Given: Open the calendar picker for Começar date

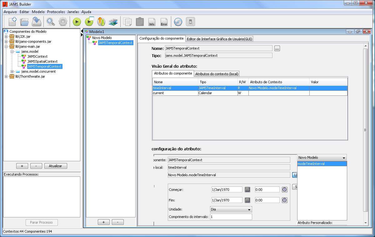Looking at the screenshot, I should pyautogui.click(x=247, y=190).
